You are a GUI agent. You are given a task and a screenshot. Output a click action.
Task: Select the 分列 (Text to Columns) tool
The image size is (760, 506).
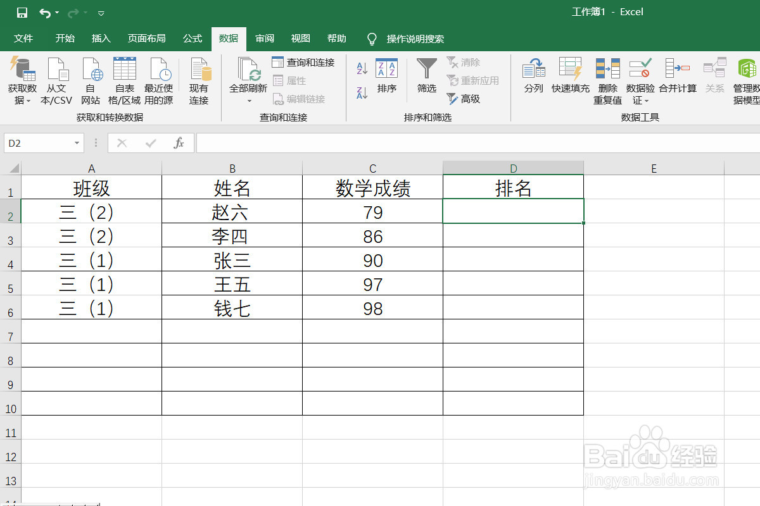[533, 79]
